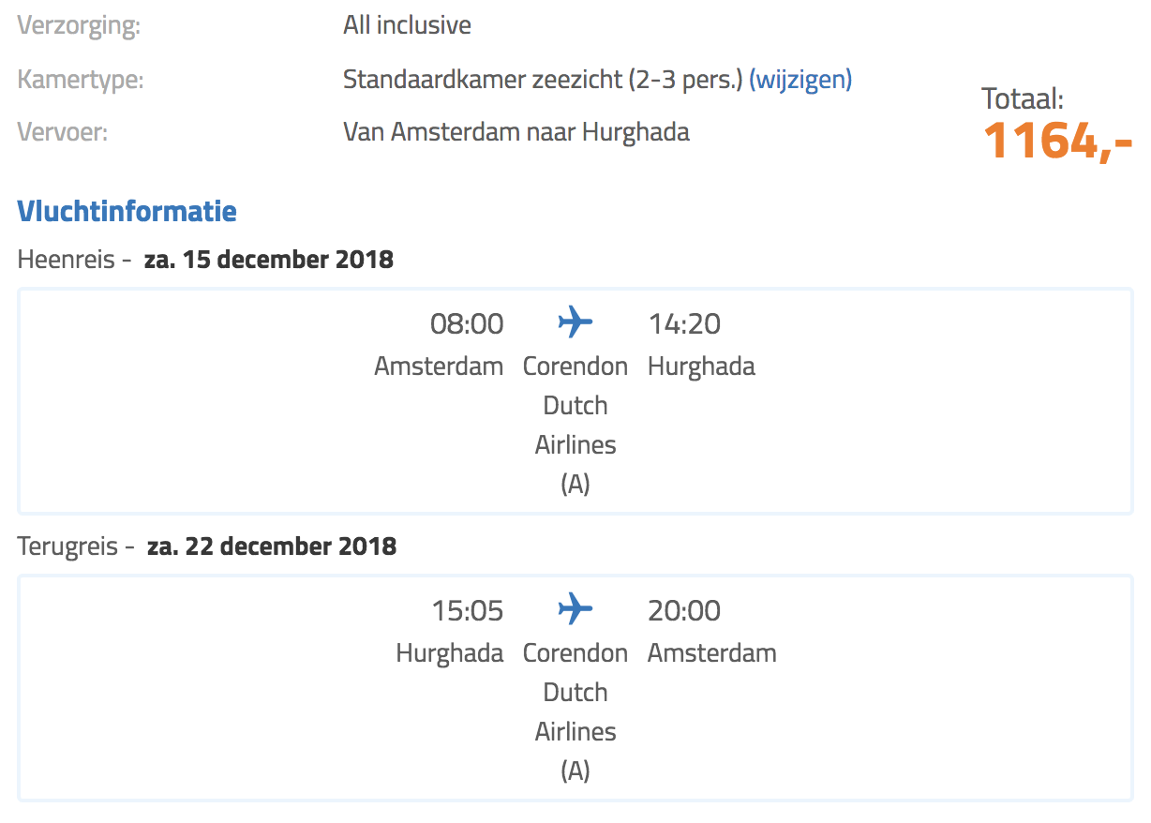Click the total price 1164,-

coord(1057,141)
